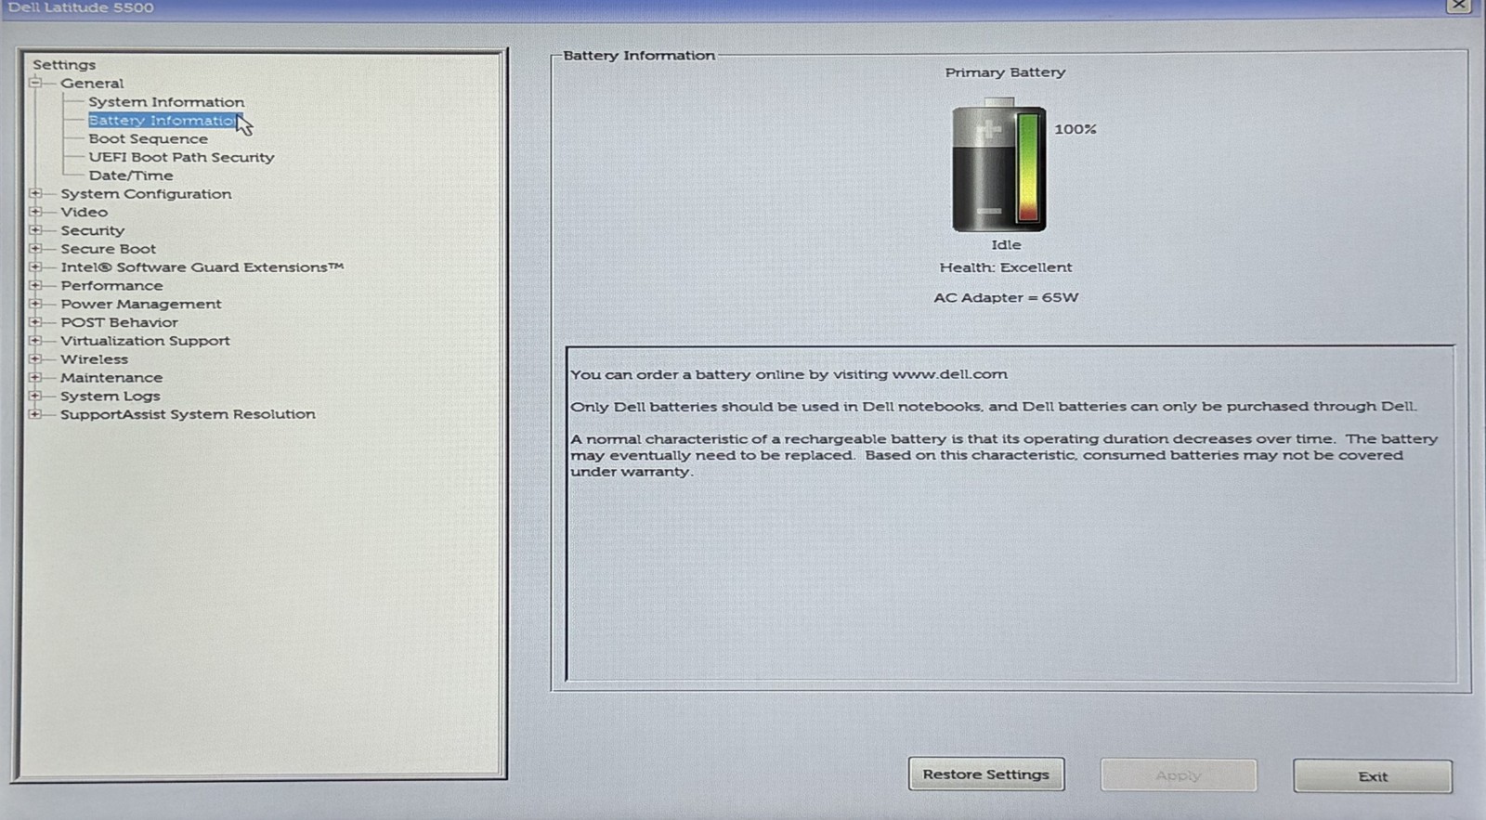The image size is (1486, 820).
Task: Expand the System Configuration node
Action: (x=35, y=193)
